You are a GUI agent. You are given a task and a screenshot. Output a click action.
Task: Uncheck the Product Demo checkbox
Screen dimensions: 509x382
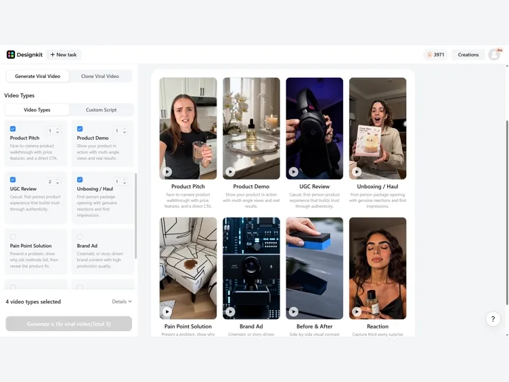pos(80,129)
